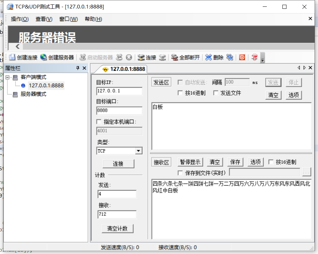Select 127.0.0.1:8888 in the tree
The image size is (318, 254).
coord(46,86)
